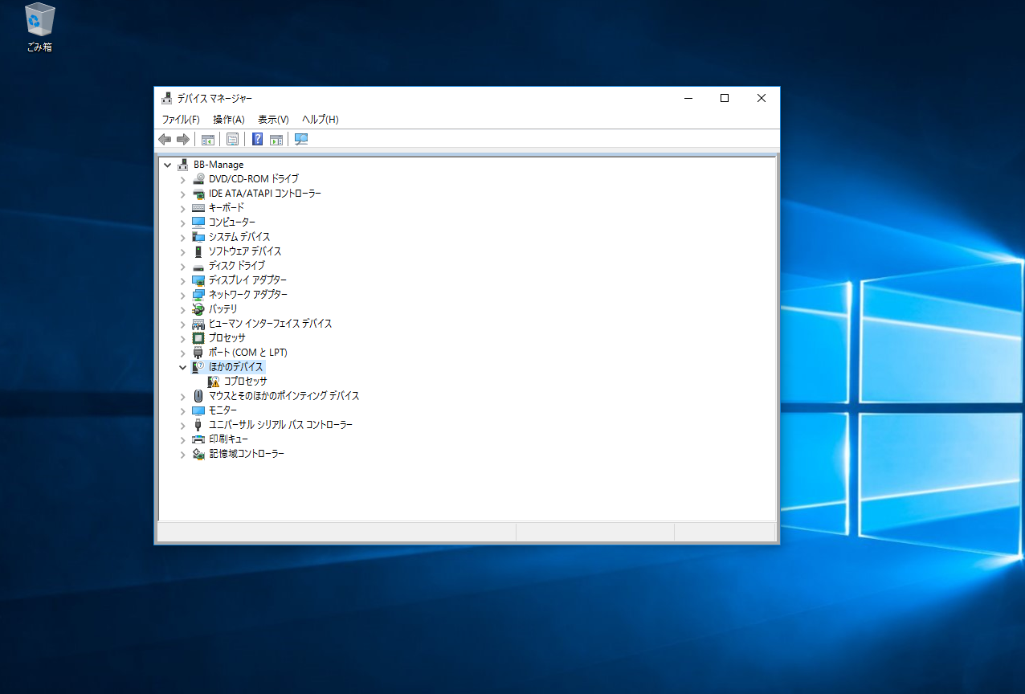Click the キーボード keyboard icon
The height and width of the screenshot is (694, 1025).
198,208
